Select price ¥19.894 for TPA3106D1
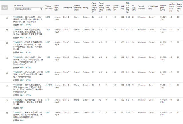183x124 pixels. click(x=164, y=100)
